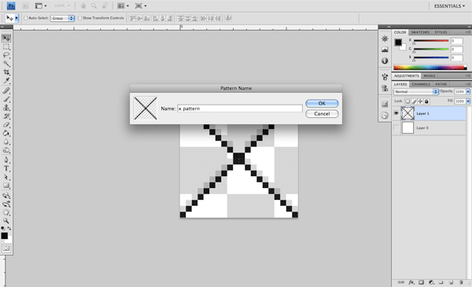Image resolution: width=472 pixels, height=287 pixels.
Task: Click the color spectrum ramp
Action: pos(430,68)
